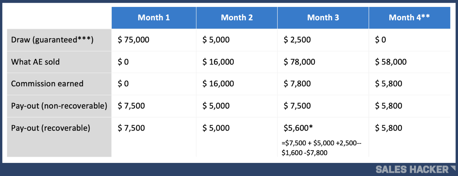Select Month 4 draw value $ 0
Screen dimensions: 458x176
pyautogui.click(x=381, y=40)
